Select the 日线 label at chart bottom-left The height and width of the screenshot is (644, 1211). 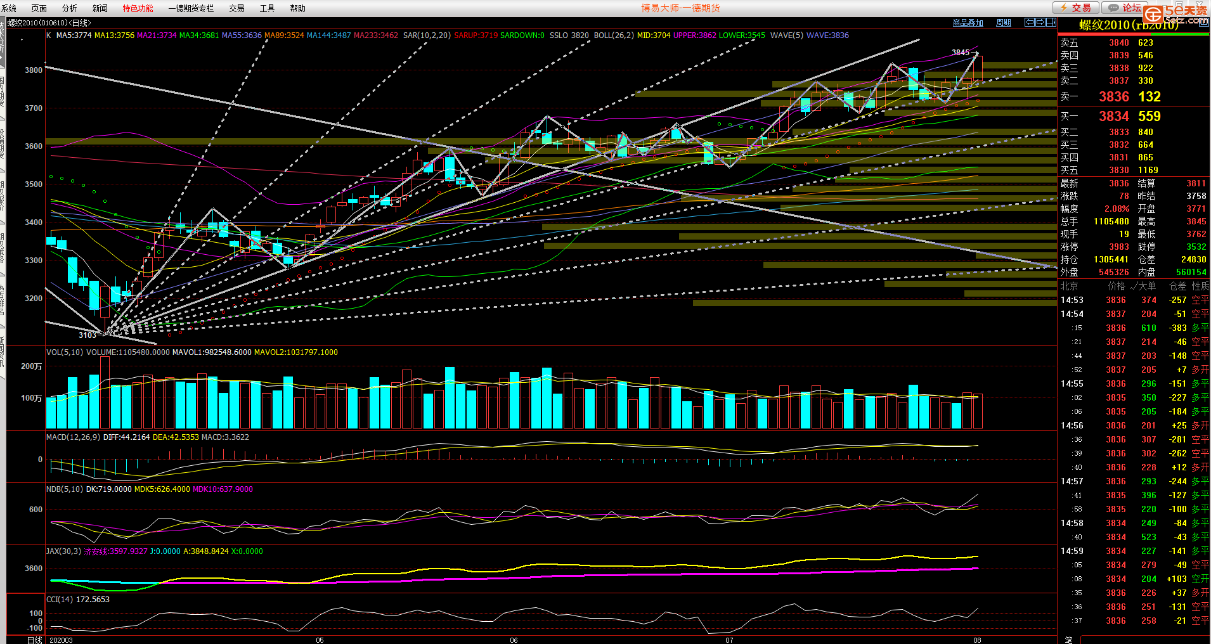click(x=34, y=640)
